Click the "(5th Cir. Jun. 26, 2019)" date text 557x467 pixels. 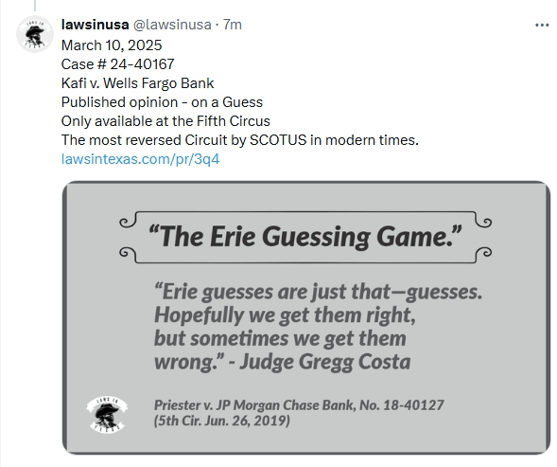(222, 421)
